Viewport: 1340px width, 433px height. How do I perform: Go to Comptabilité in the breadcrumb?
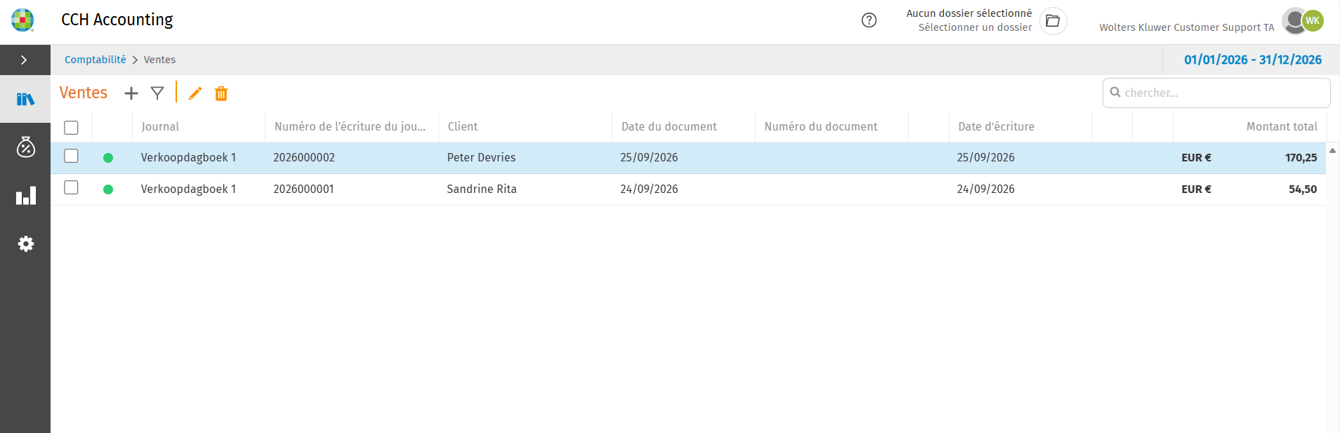point(96,60)
